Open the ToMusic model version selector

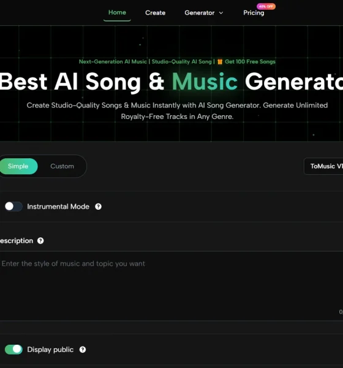click(x=323, y=166)
